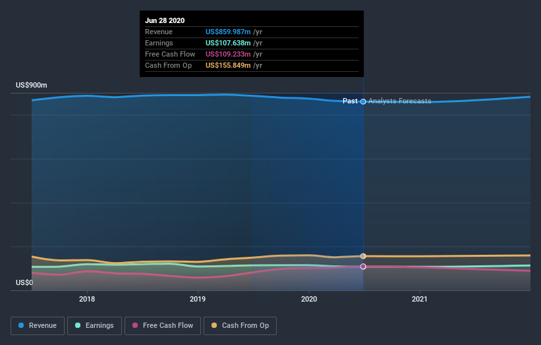Click the US$900m y-axis label

pyautogui.click(x=32, y=85)
